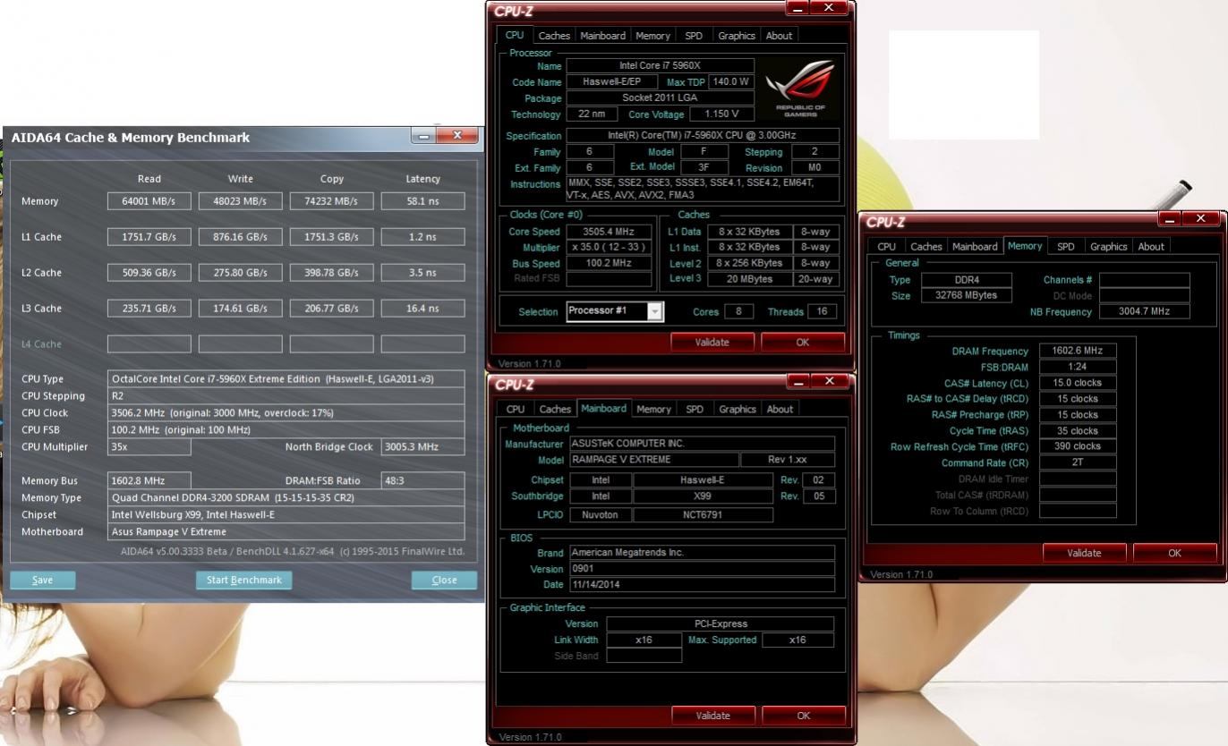Click Motherboard Asus Rampage V Extreme field
This screenshot has width=1228, height=746.
click(286, 531)
